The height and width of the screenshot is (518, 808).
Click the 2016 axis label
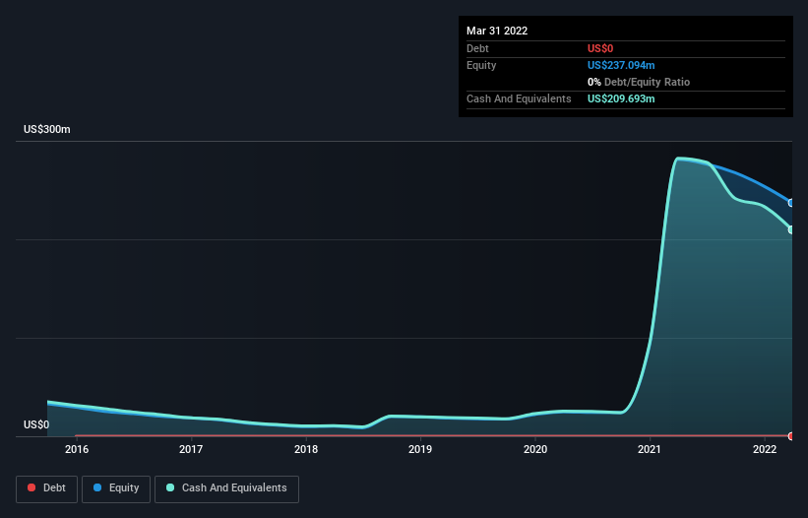pos(77,449)
